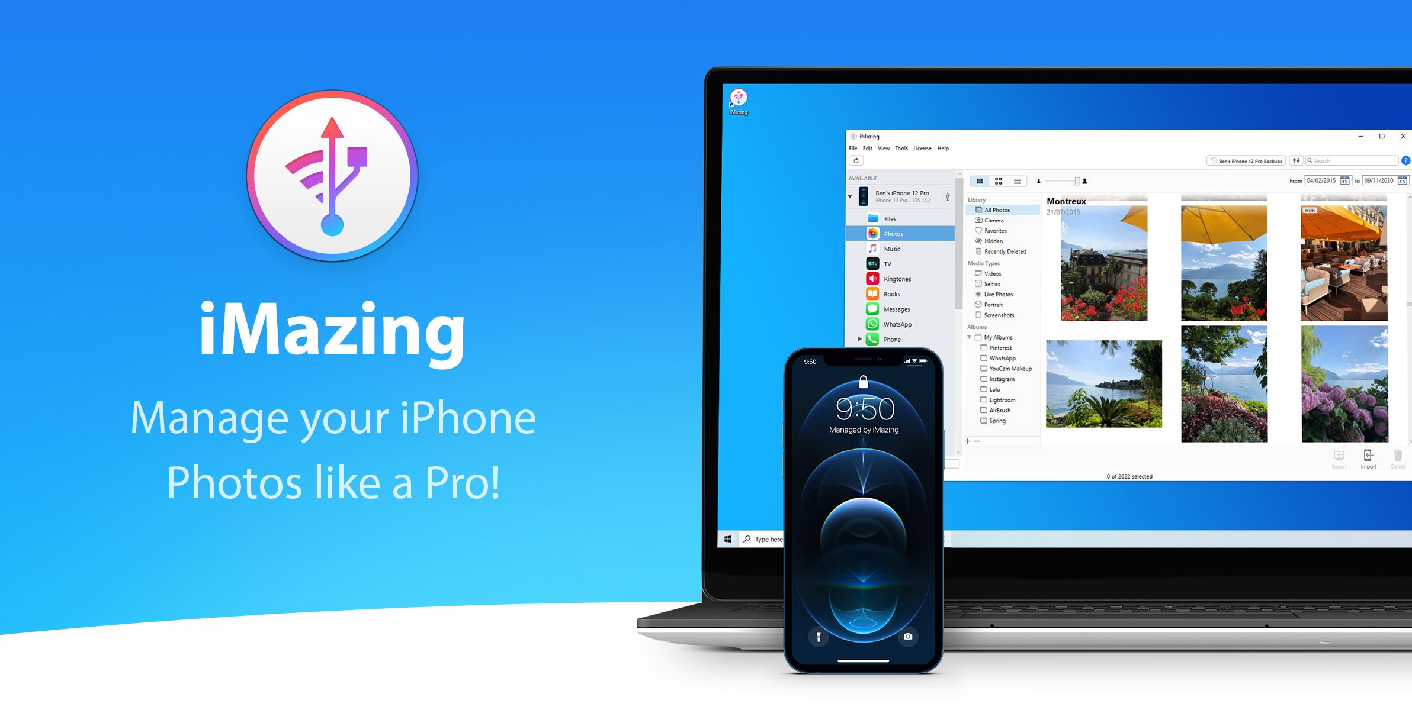Click the Tools menu item
The width and height of the screenshot is (1412, 710).
coord(899,147)
